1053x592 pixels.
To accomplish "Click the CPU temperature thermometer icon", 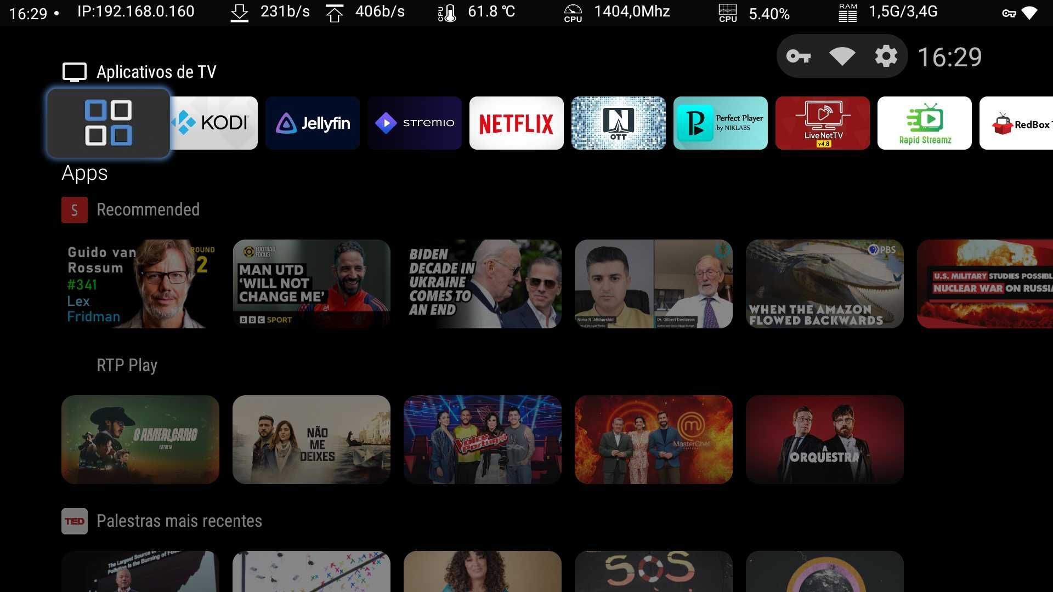I will point(447,13).
